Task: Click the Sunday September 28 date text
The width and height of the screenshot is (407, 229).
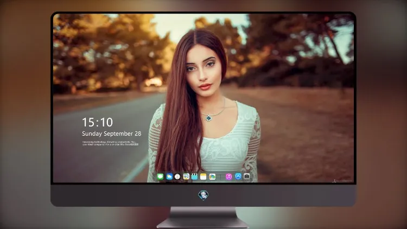Action: coord(112,133)
